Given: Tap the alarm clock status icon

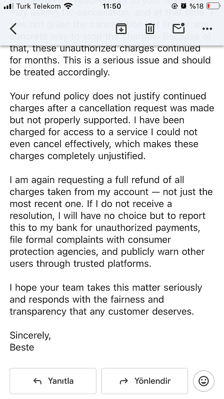Looking at the screenshot, I should tap(183, 6).
